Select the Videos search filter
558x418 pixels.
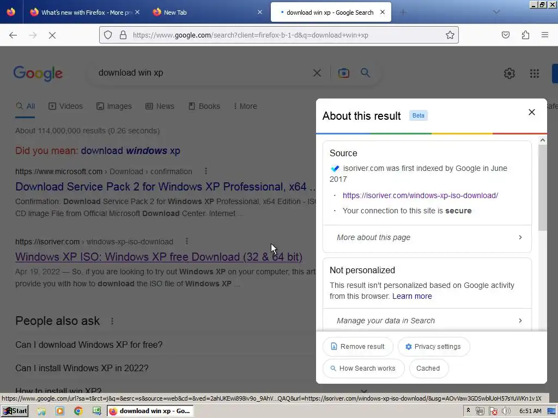tap(65, 106)
